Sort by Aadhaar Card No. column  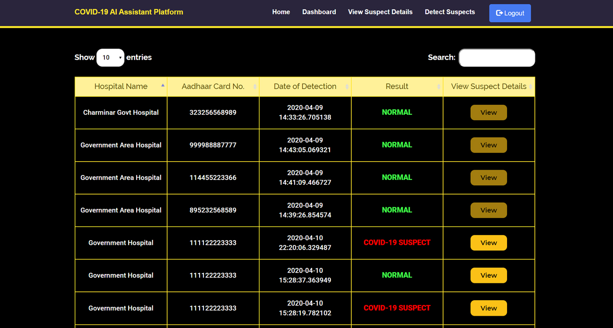point(213,86)
